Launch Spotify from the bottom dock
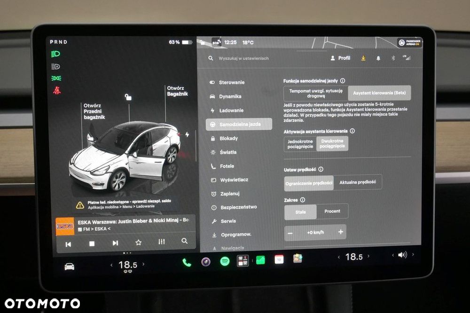The image size is (470, 313). (x=225, y=261)
